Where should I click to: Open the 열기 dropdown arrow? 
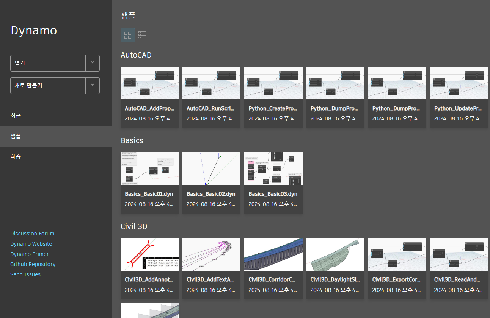click(x=93, y=63)
